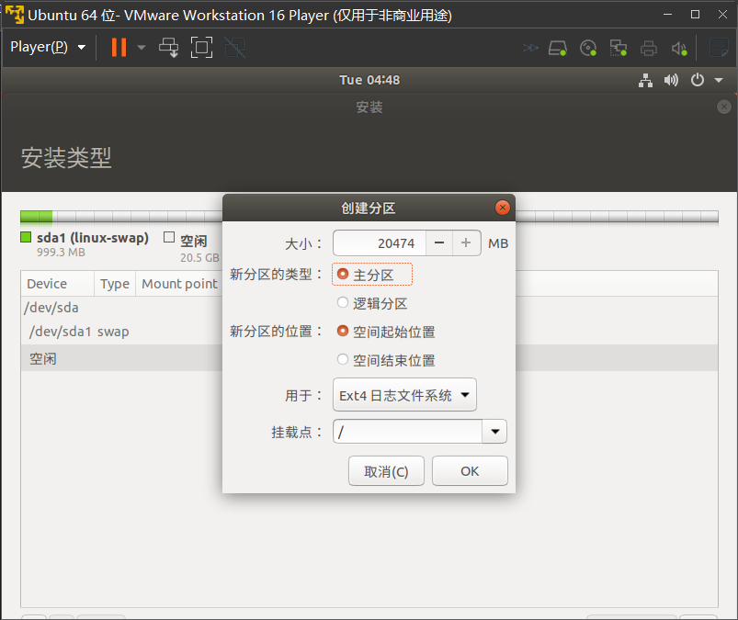Click the 取消(C) cancel button
This screenshot has height=620, width=738.
click(x=386, y=471)
